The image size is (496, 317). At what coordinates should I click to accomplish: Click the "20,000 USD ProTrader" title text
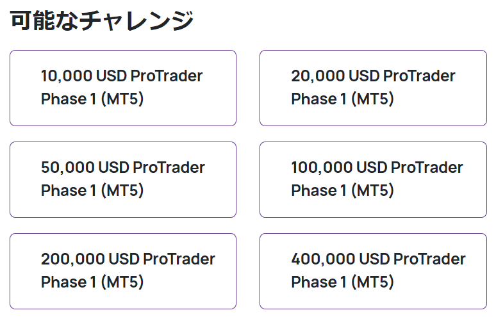point(373,76)
